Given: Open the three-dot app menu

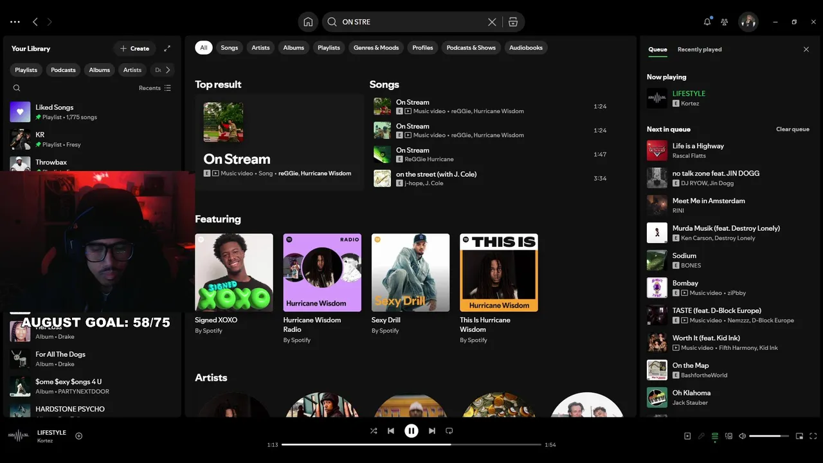Looking at the screenshot, I should pyautogui.click(x=15, y=22).
